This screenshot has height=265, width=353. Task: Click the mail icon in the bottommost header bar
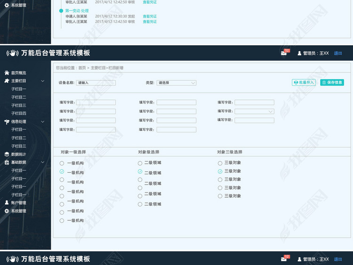point(284,259)
